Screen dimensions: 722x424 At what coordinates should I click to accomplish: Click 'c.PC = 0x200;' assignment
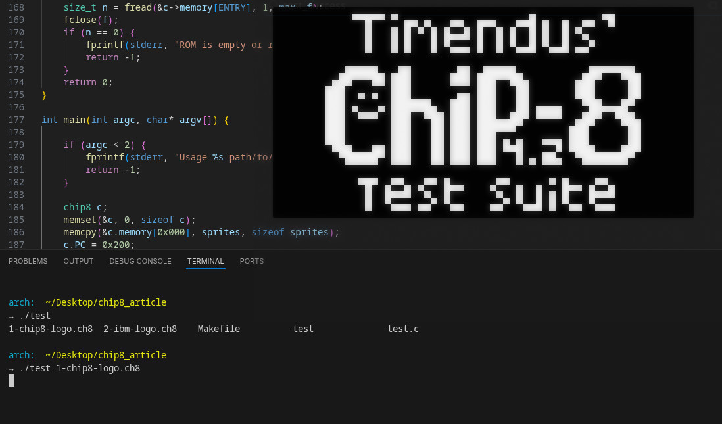click(x=99, y=245)
